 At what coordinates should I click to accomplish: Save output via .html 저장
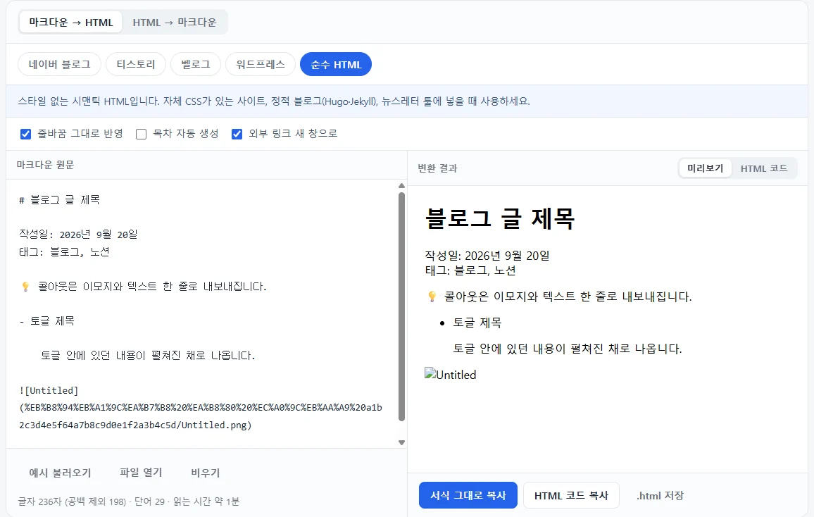(660, 495)
